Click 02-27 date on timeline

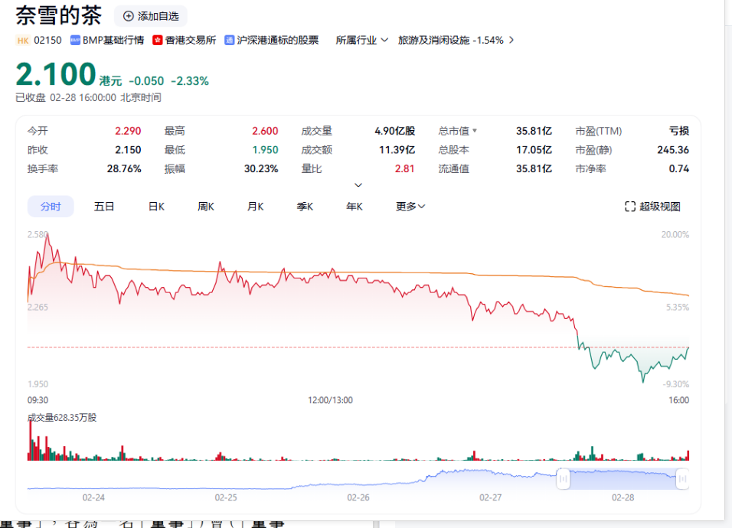coord(491,497)
